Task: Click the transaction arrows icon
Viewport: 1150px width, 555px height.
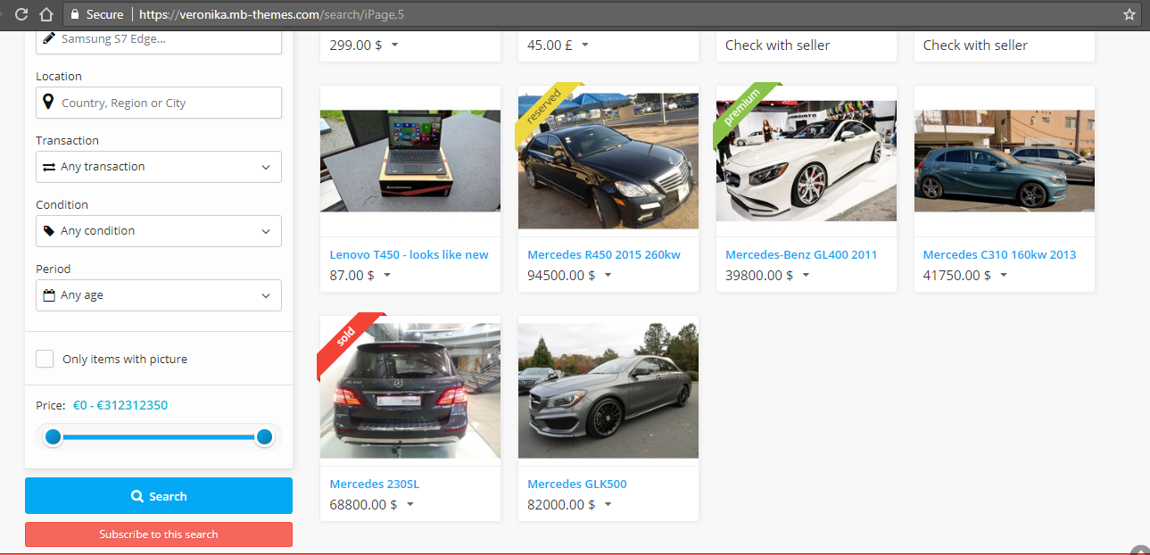Action: pyautogui.click(x=49, y=167)
